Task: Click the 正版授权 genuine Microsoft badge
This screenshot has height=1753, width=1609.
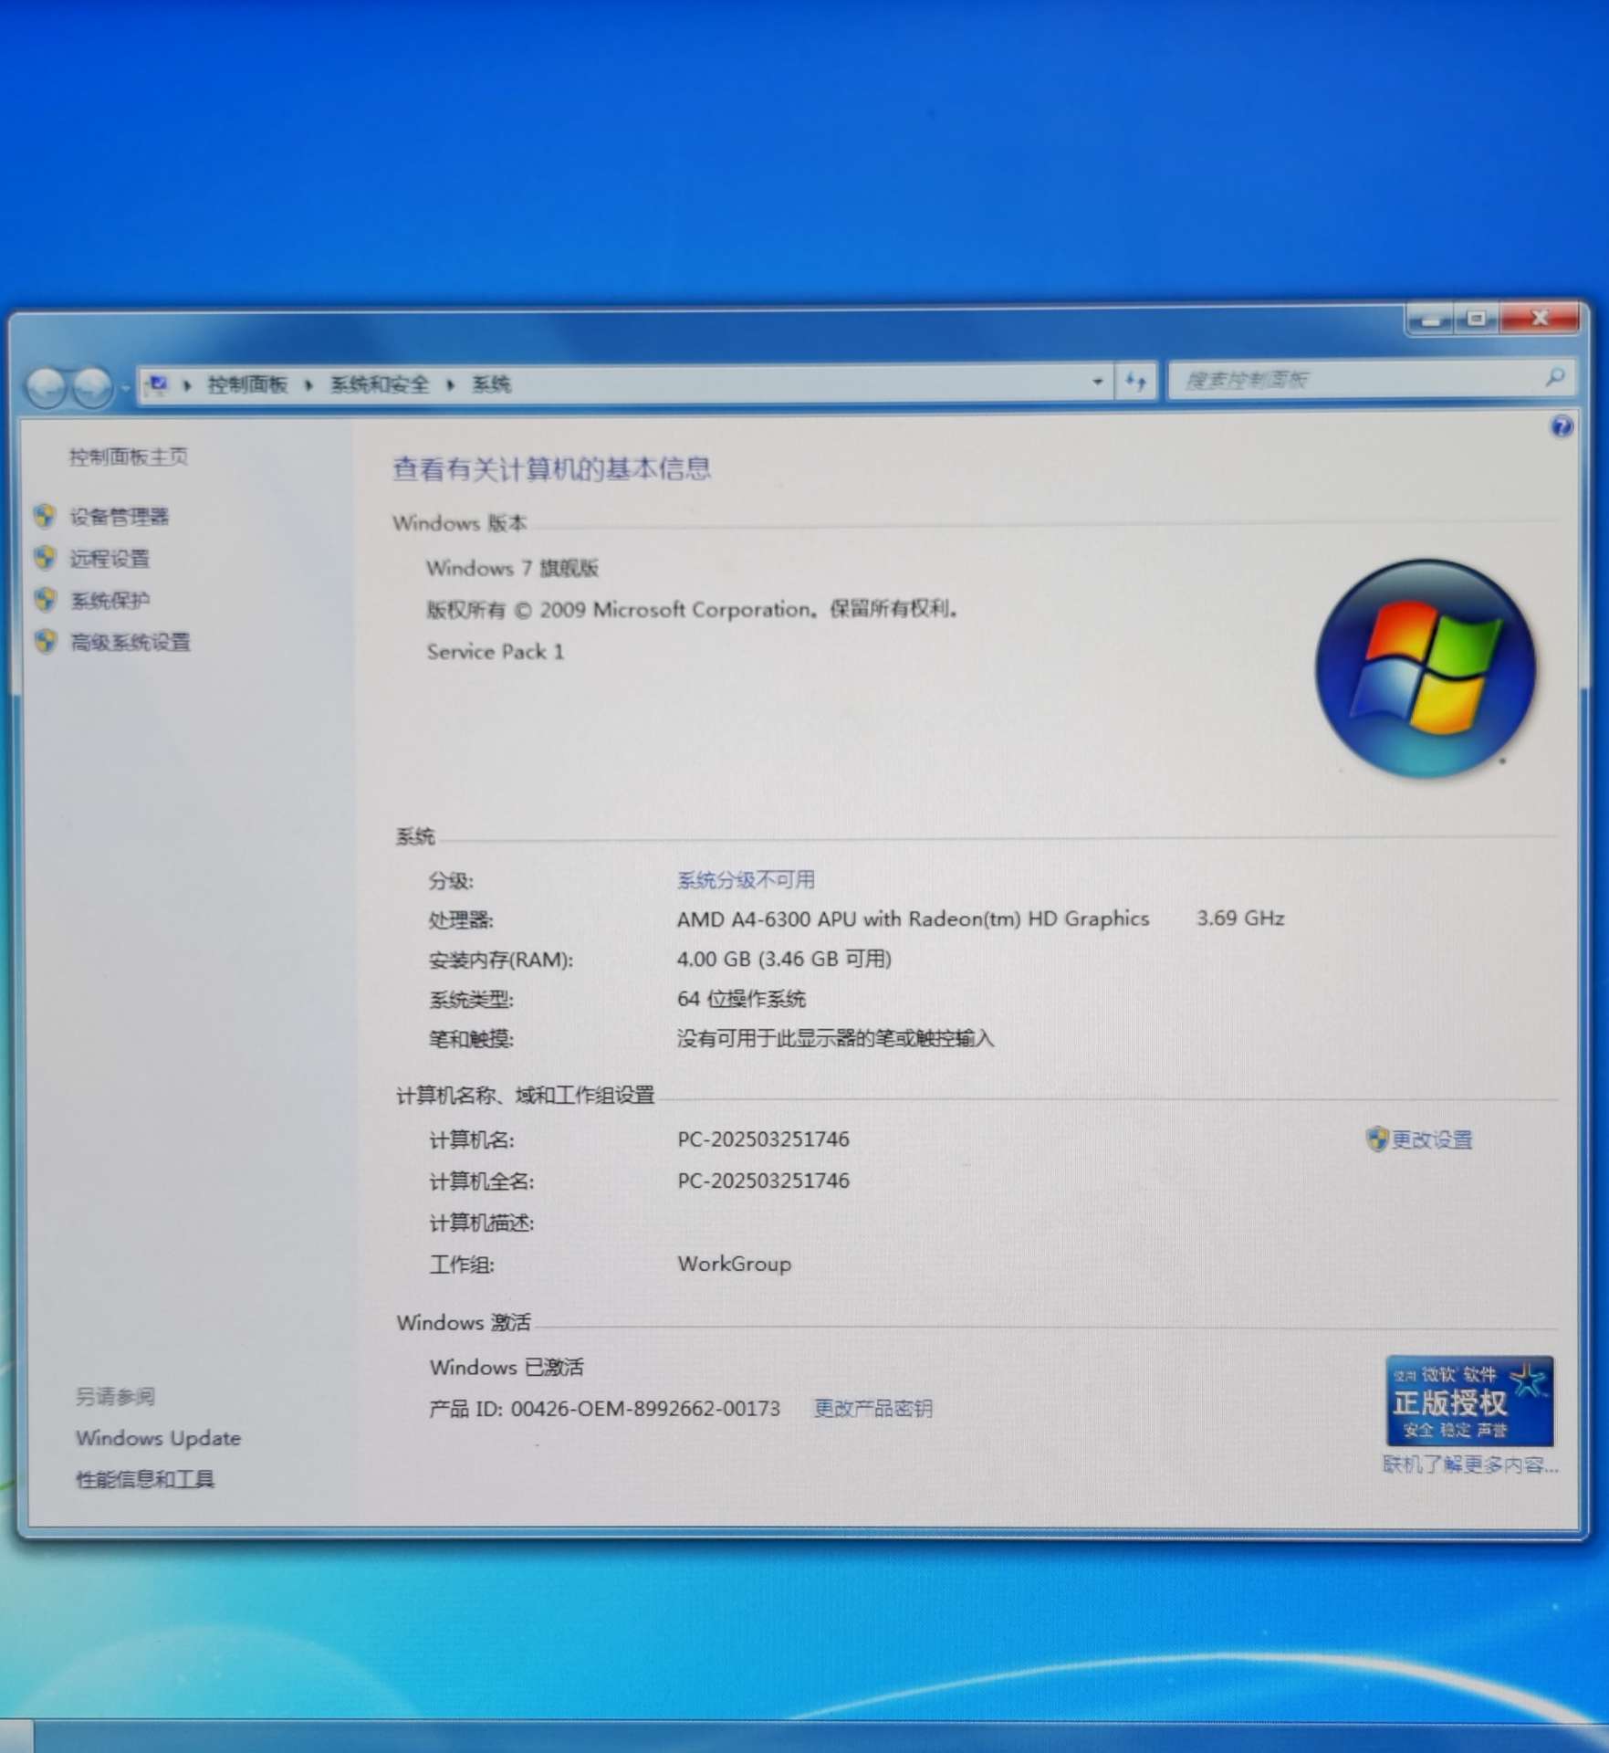Action: 1468,1401
